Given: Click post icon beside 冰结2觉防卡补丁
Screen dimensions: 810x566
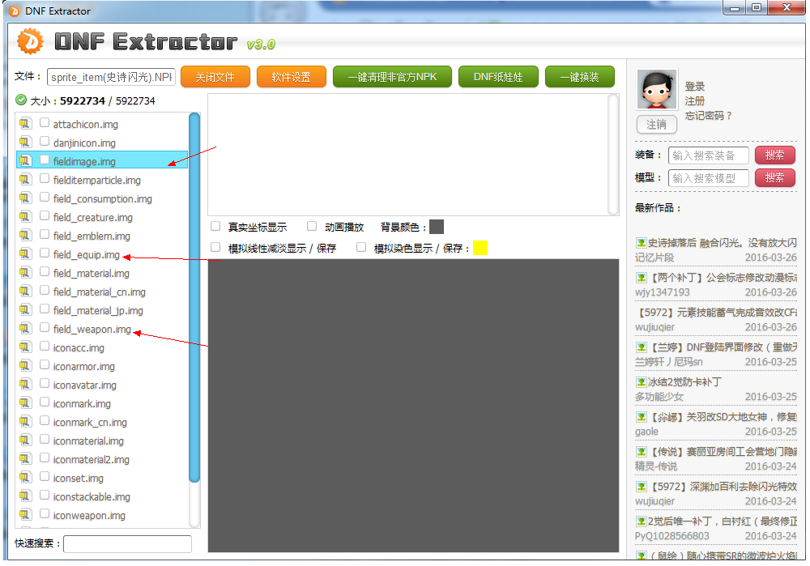Looking at the screenshot, I should pos(641,381).
